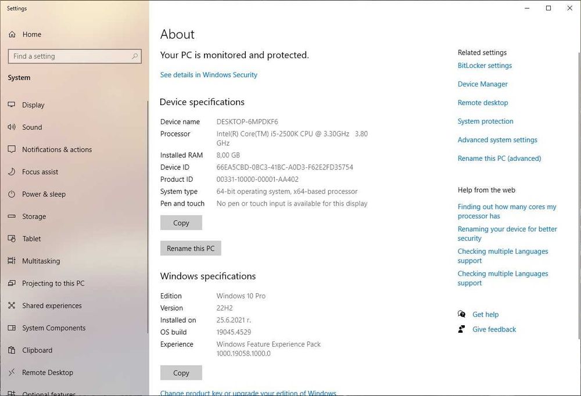Open BitLocker settings link
This screenshot has height=396, width=581.
click(485, 66)
